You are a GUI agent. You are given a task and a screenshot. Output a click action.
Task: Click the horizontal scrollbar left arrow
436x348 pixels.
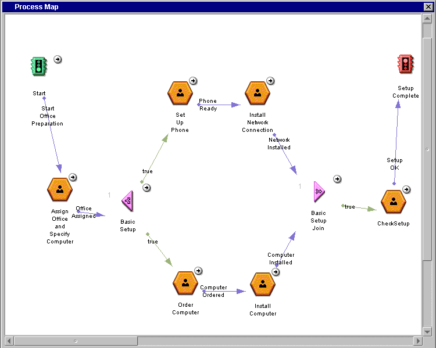(x=9, y=341)
